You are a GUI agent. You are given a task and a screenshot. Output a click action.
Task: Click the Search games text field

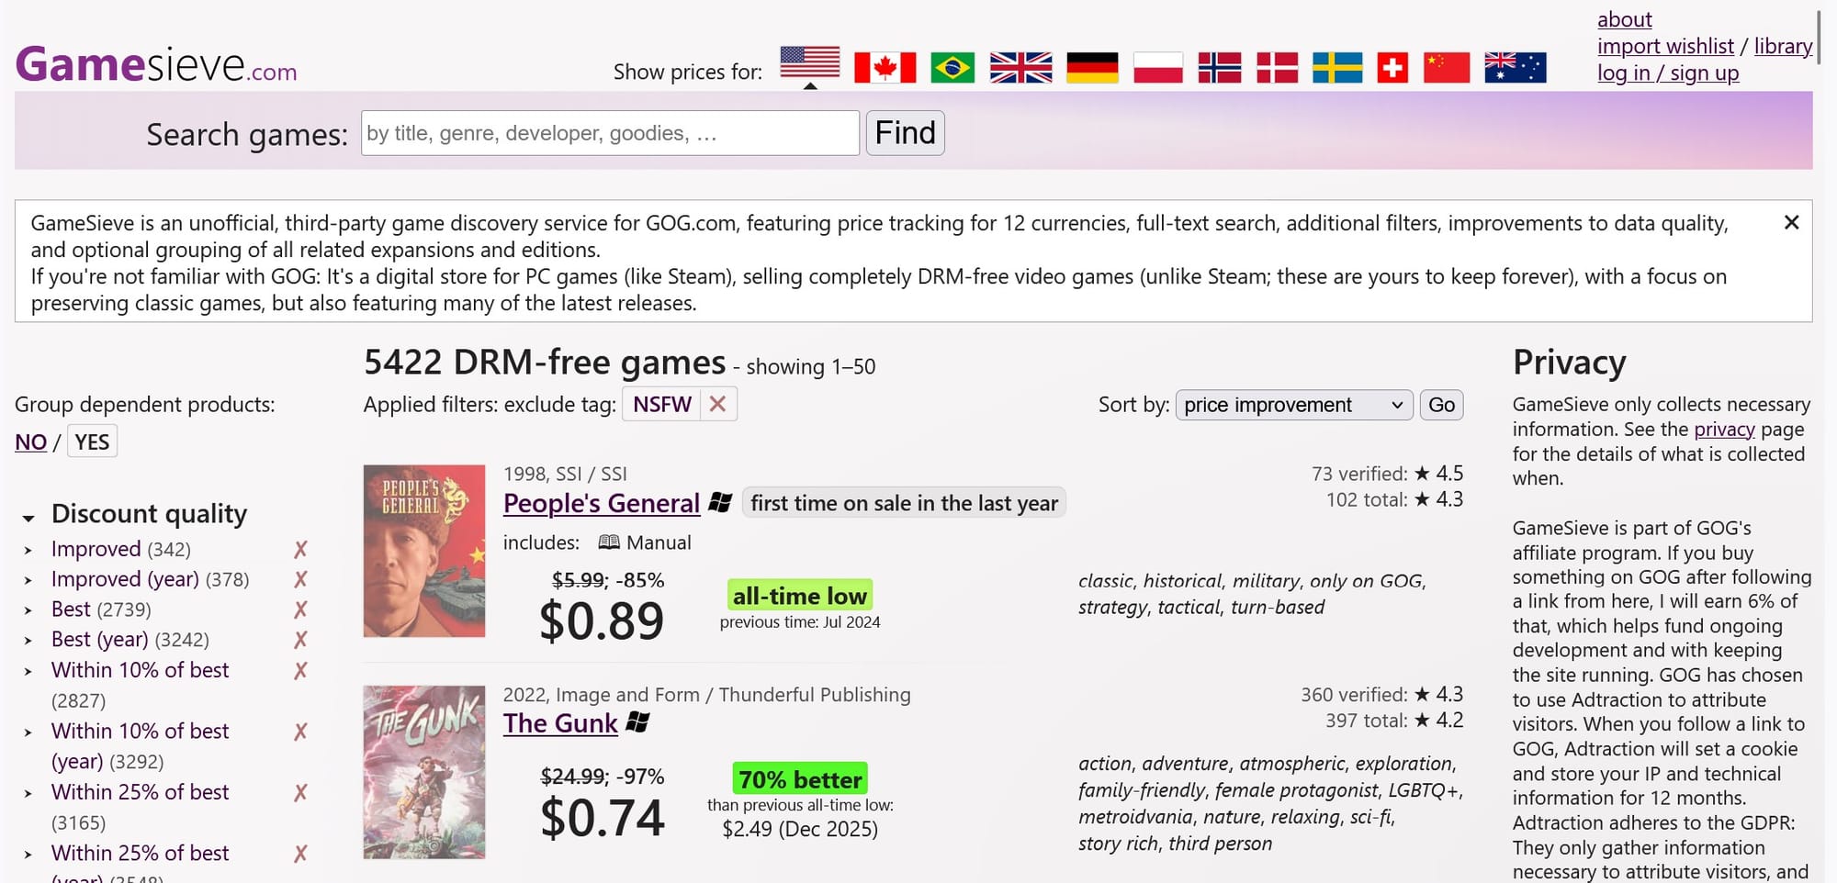tap(610, 133)
